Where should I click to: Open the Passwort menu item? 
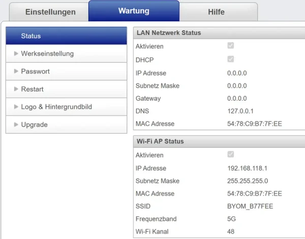35,71
